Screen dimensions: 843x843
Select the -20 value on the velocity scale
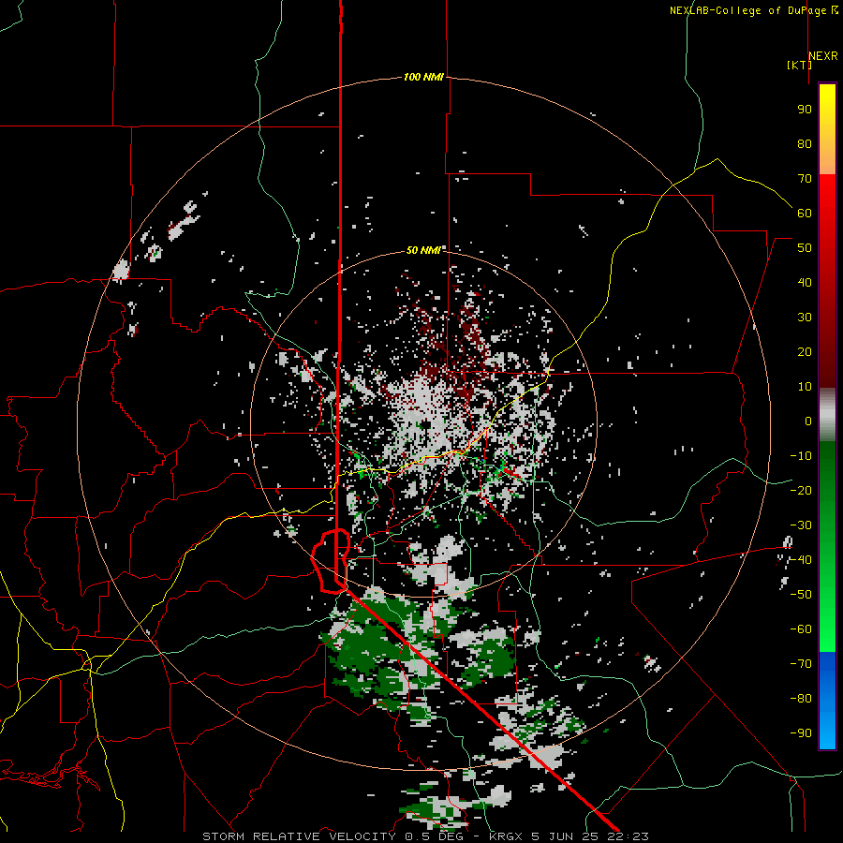pyautogui.click(x=801, y=490)
